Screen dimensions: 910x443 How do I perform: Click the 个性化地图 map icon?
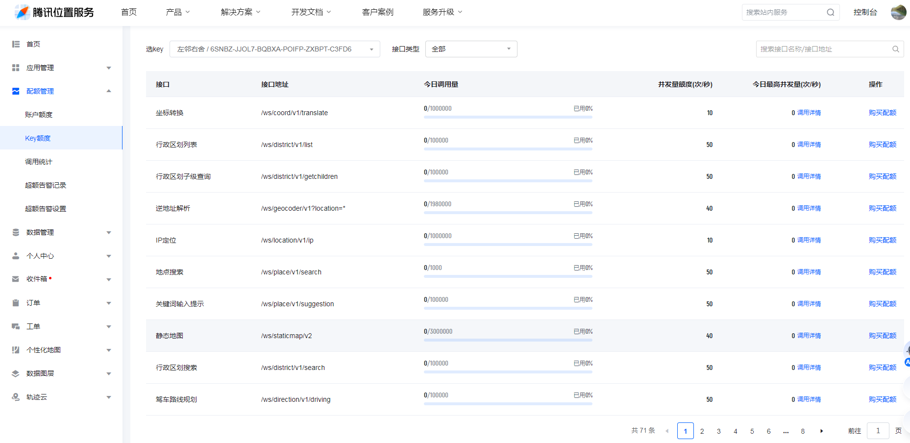pos(16,350)
